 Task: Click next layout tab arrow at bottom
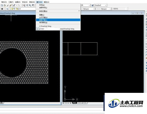68,103
